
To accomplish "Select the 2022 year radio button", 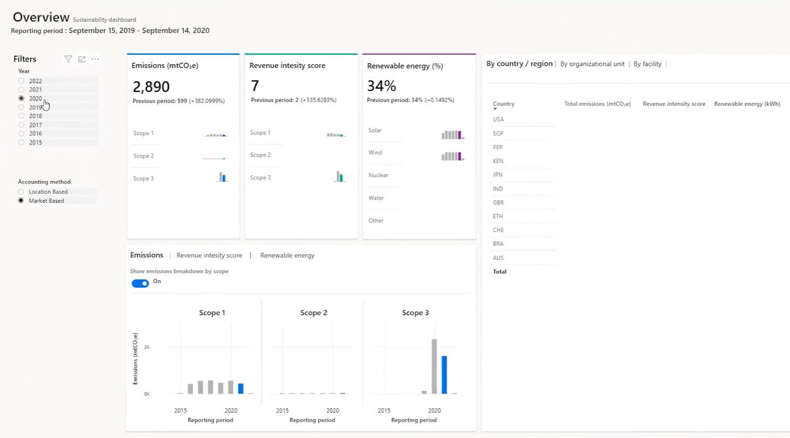I will click(21, 81).
